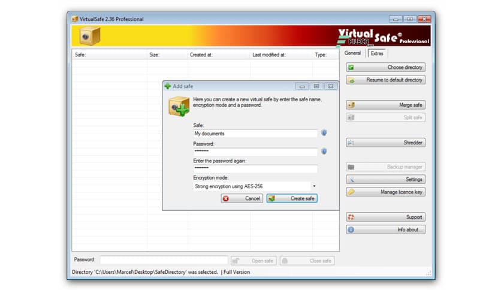Click the Resume to default directory icon

[351, 80]
